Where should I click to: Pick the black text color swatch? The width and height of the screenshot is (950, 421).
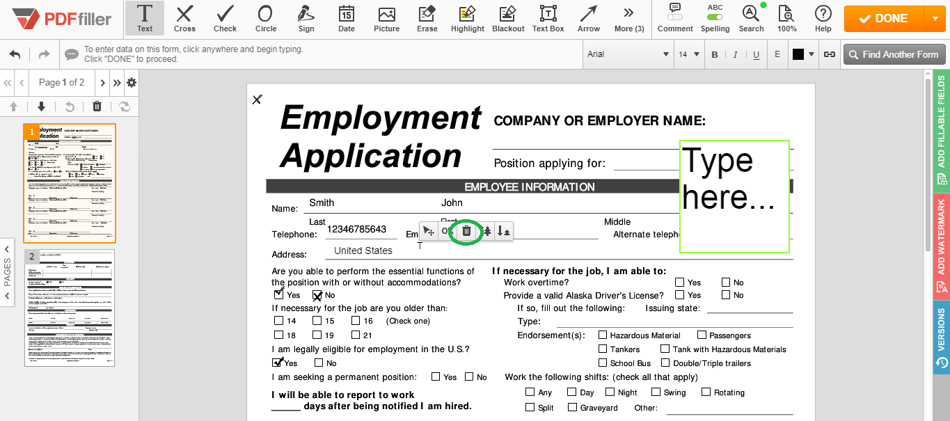(798, 54)
